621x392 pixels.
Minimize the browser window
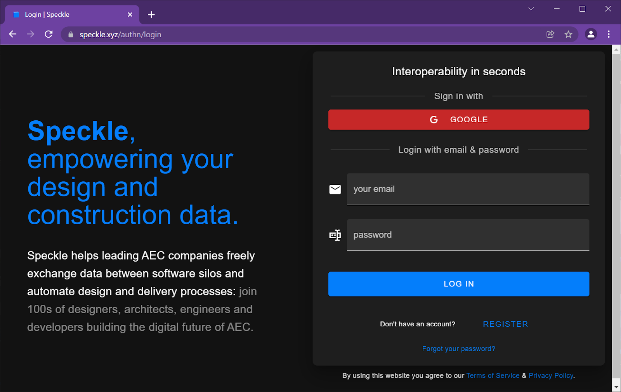[557, 9]
